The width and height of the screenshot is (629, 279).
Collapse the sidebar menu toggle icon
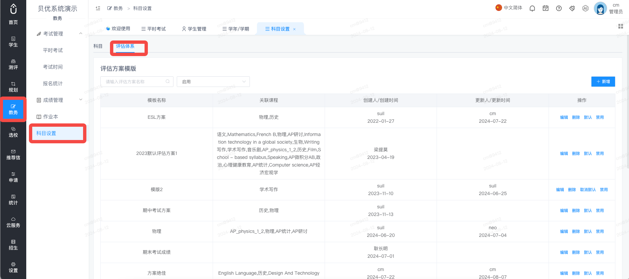[x=98, y=8]
